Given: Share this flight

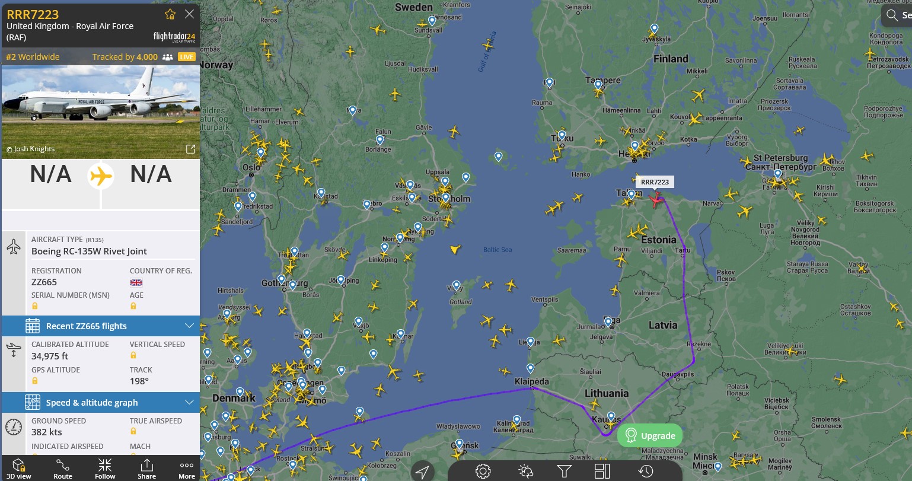Looking at the screenshot, I should [x=147, y=468].
